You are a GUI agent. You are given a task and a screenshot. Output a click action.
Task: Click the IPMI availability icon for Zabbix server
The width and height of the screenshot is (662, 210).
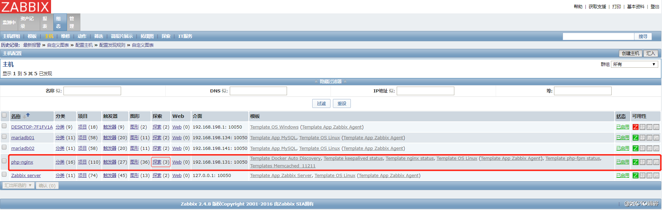(x=656, y=176)
